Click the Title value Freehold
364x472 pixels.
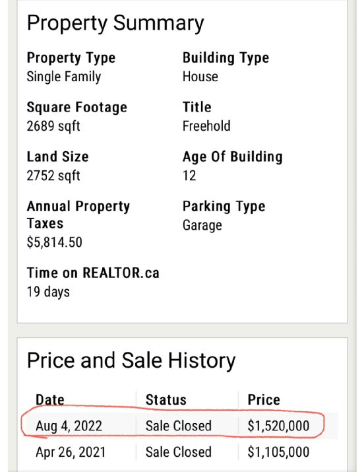coord(206,126)
